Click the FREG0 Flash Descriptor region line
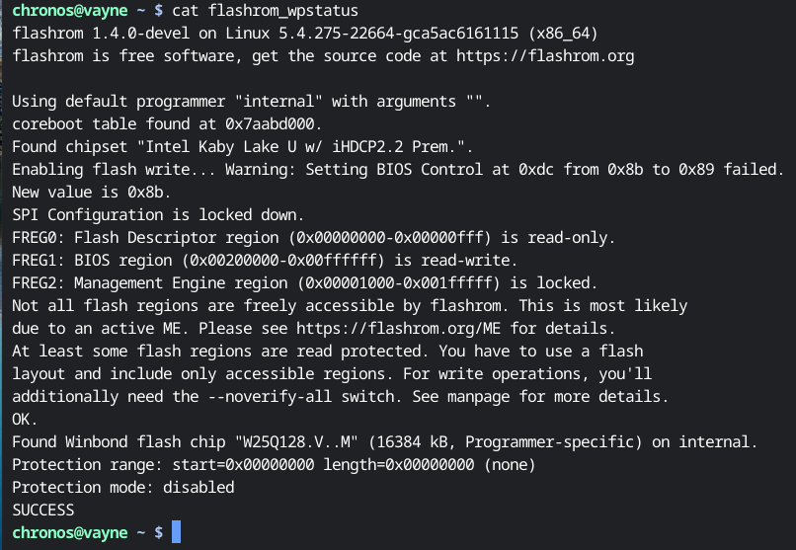The image size is (796, 550). 313,238
